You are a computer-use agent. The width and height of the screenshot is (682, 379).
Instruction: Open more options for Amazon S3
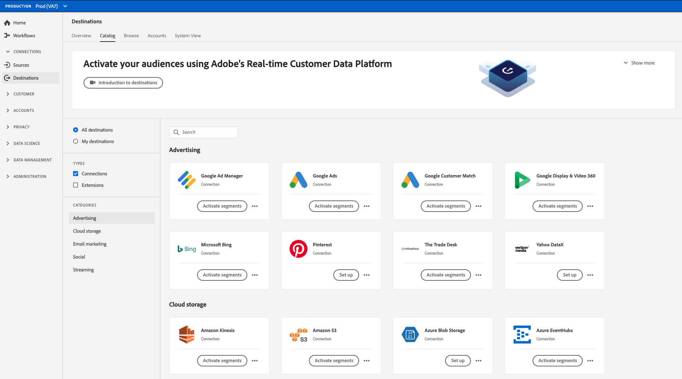pyautogui.click(x=367, y=361)
